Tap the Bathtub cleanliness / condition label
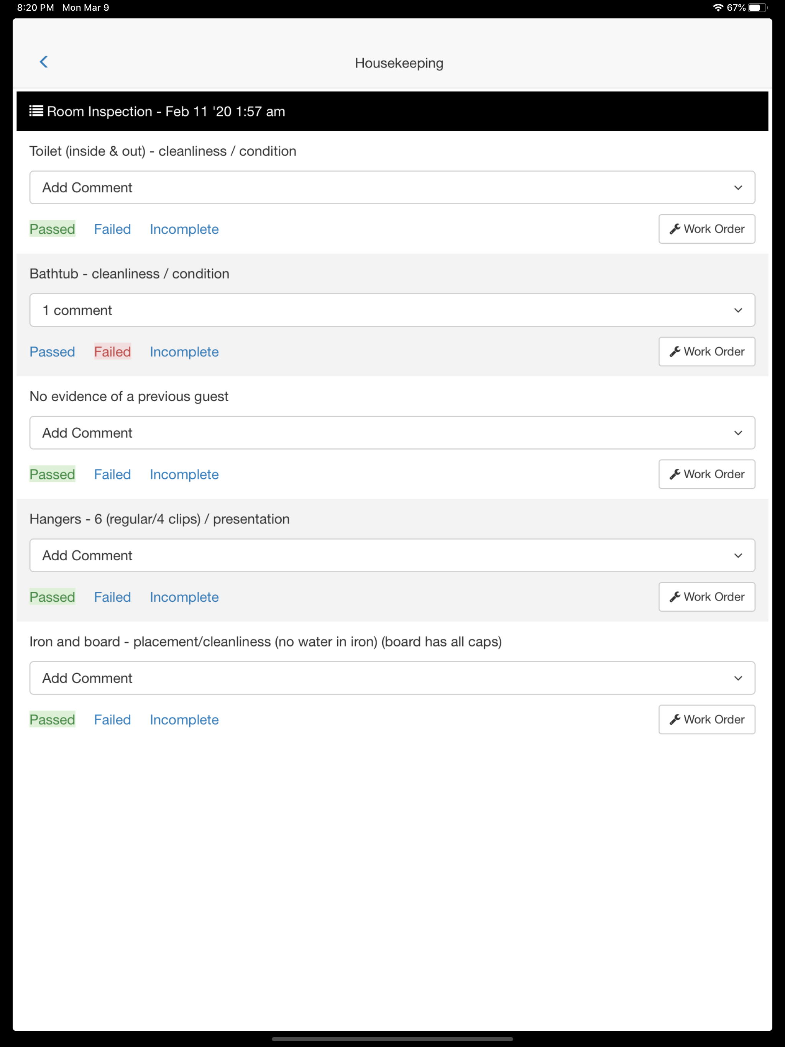 [x=129, y=274]
